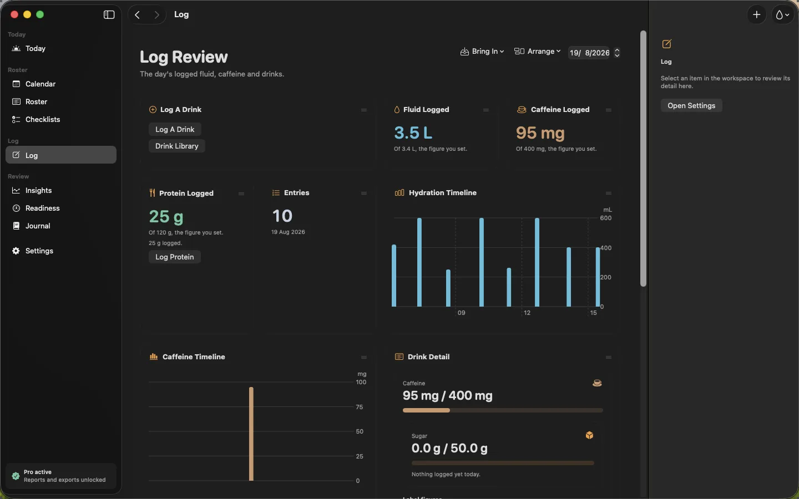Screen dimensions: 799x499
Task: Click the Hydration Timeline chart icon
Action: (x=399, y=193)
